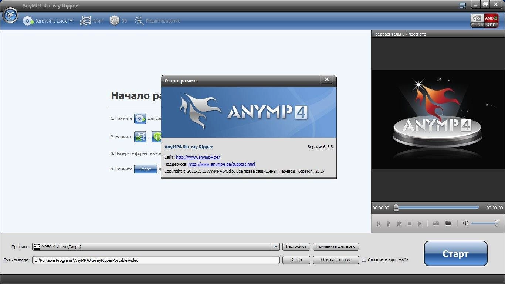Click the Открыть папку open folder button

(336, 260)
